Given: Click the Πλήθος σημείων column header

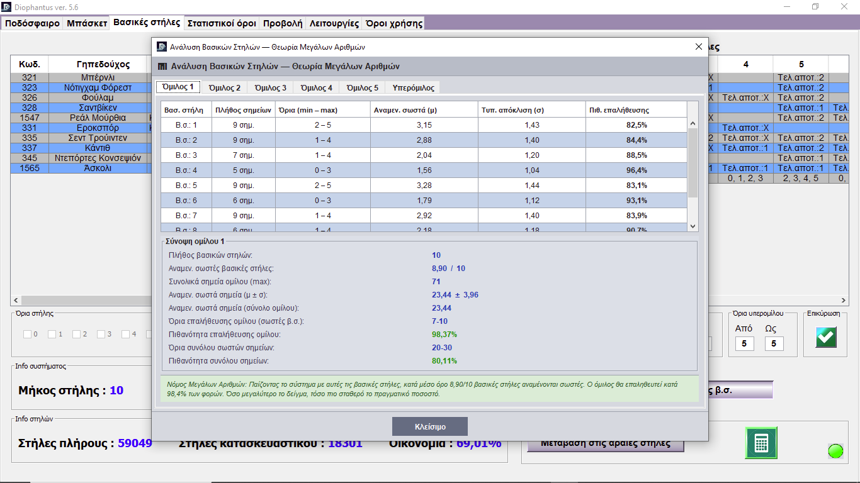Looking at the screenshot, I should (243, 109).
